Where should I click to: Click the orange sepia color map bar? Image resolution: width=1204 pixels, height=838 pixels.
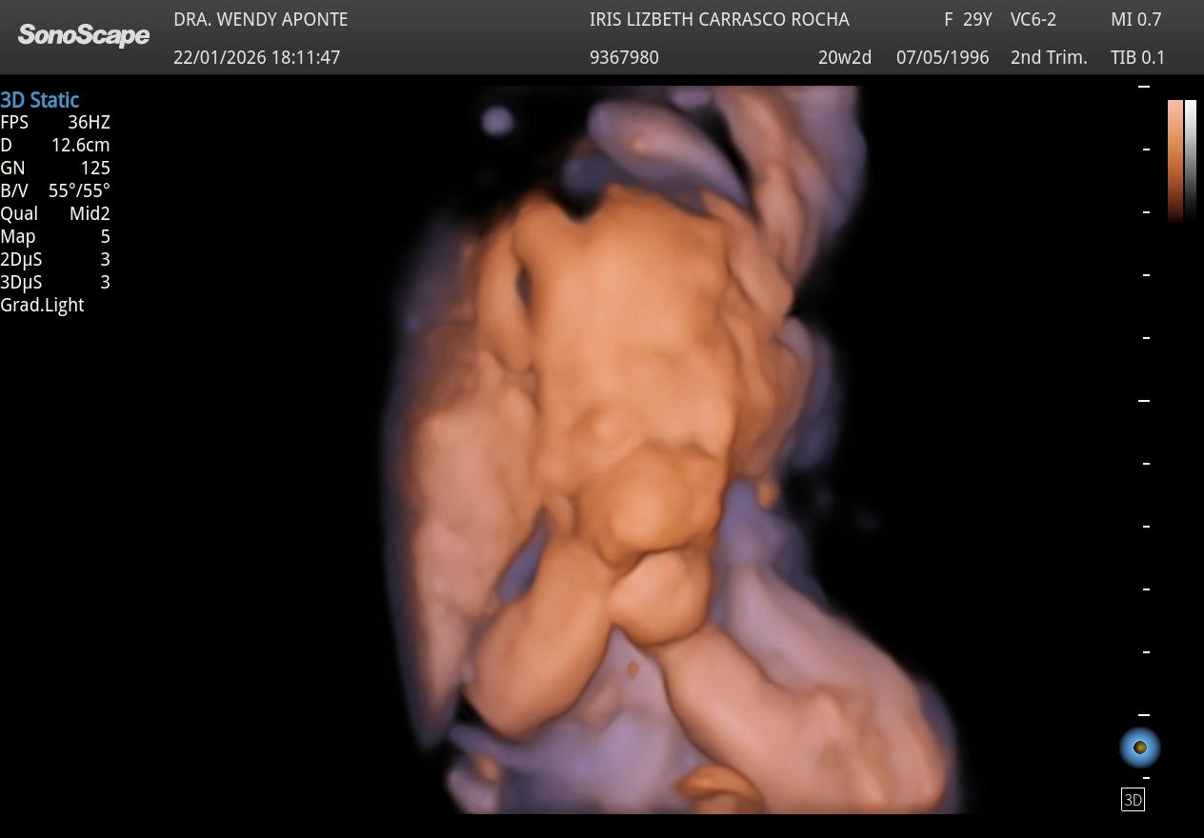1175,160
